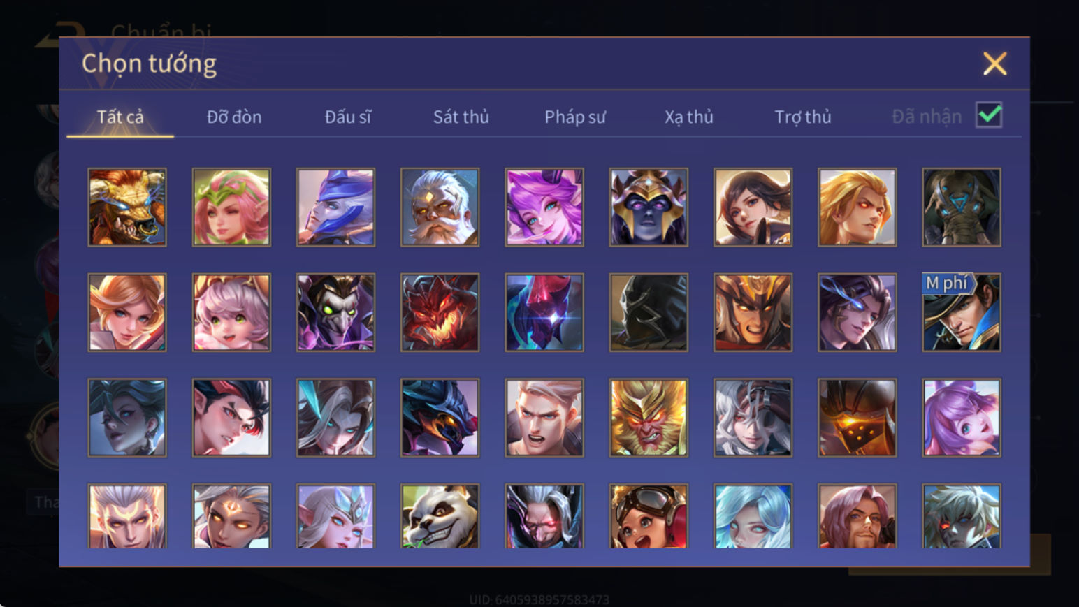Viewport: 1079px width, 607px height.
Task: Switch to the 'Đỡ đòn' tab
Action: coord(234,117)
